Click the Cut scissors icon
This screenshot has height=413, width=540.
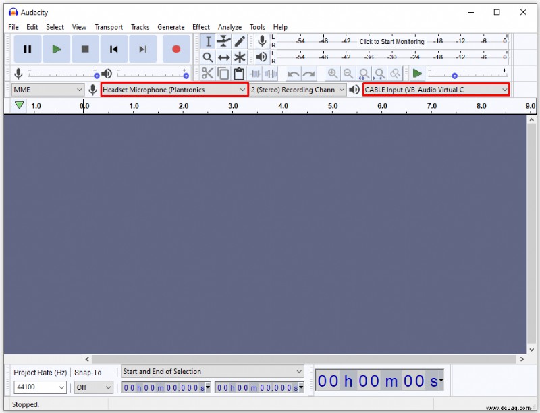pyautogui.click(x=208, y=74)
